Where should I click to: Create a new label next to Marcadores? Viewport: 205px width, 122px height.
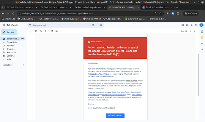[23, 65]
